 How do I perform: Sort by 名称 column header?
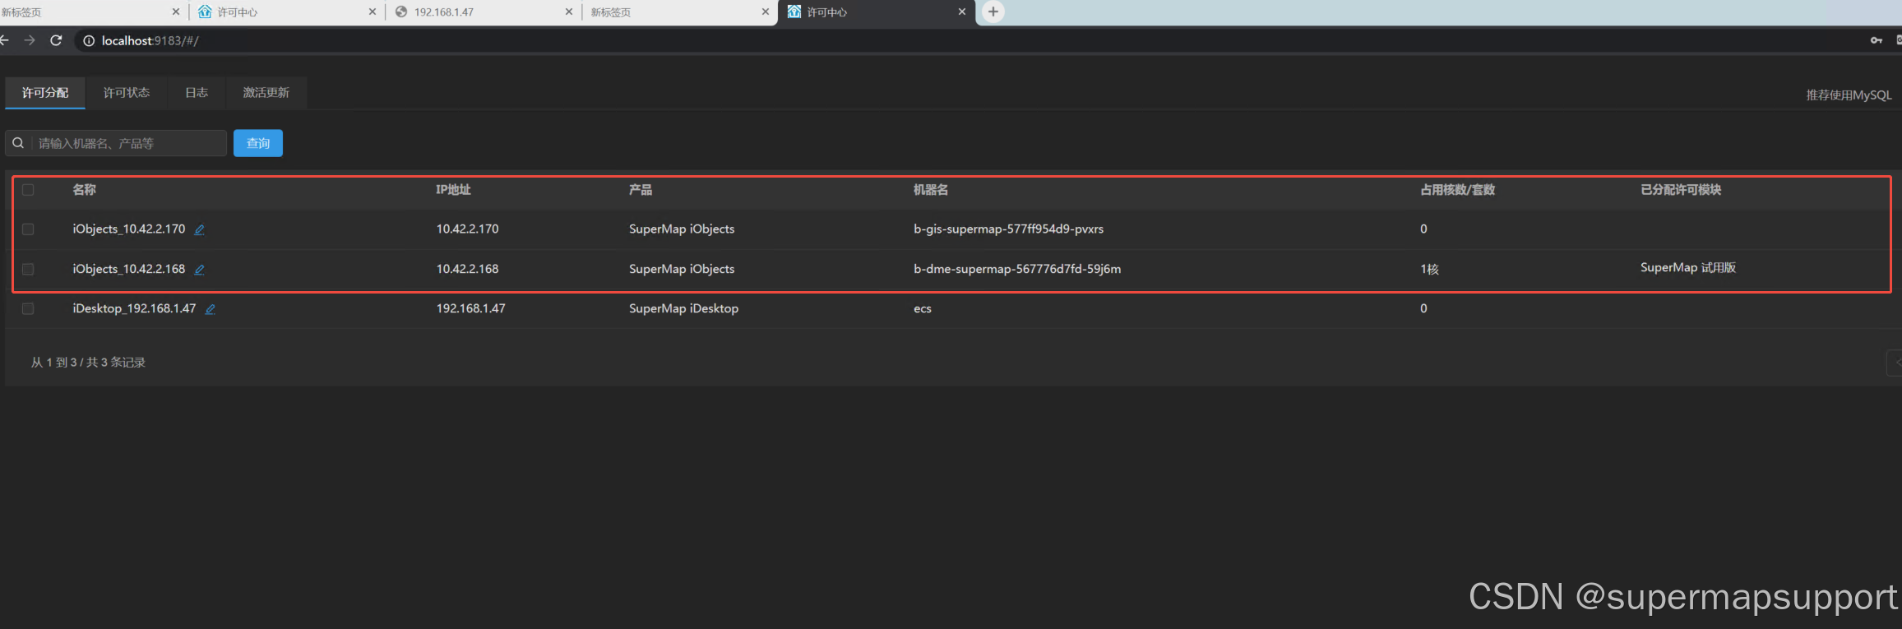(x=84, y=190)
